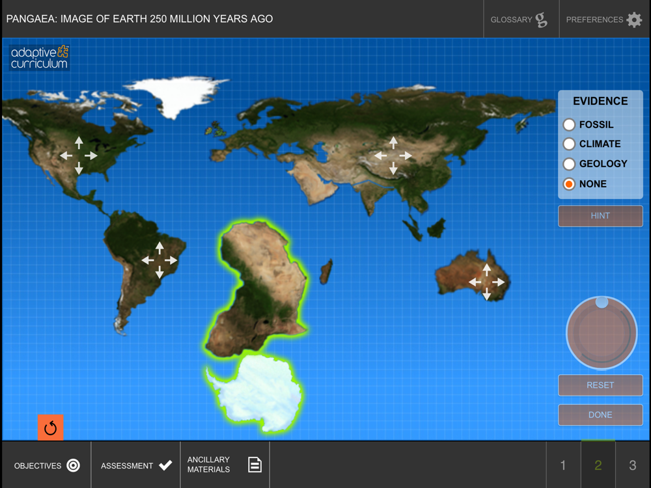Open the Assessment section
The width and height of the screenshot is (651, 488).
click(x=136, y=466)
